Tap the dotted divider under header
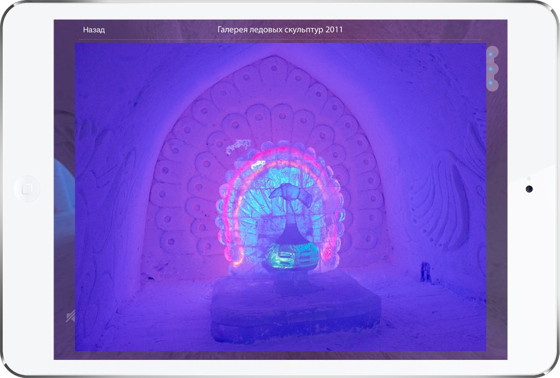Viewport: 560px width, 378px height. click(280, 41)
